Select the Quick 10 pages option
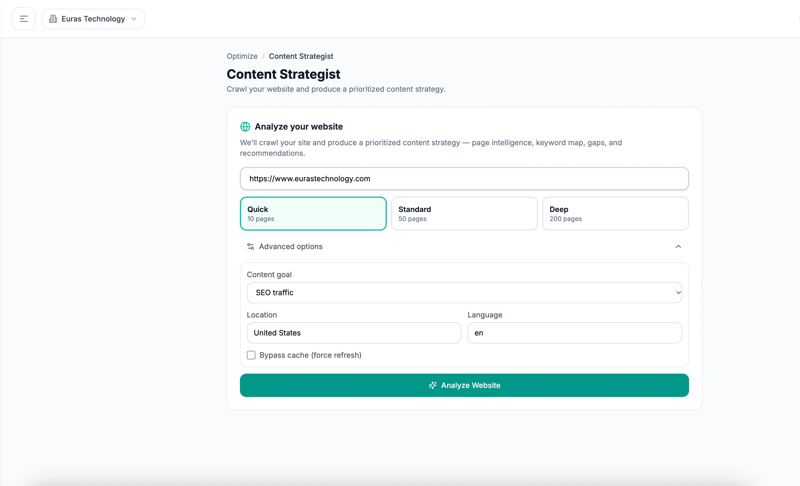The width and height of the screenshot is (800, 486). tap(313, 214)
